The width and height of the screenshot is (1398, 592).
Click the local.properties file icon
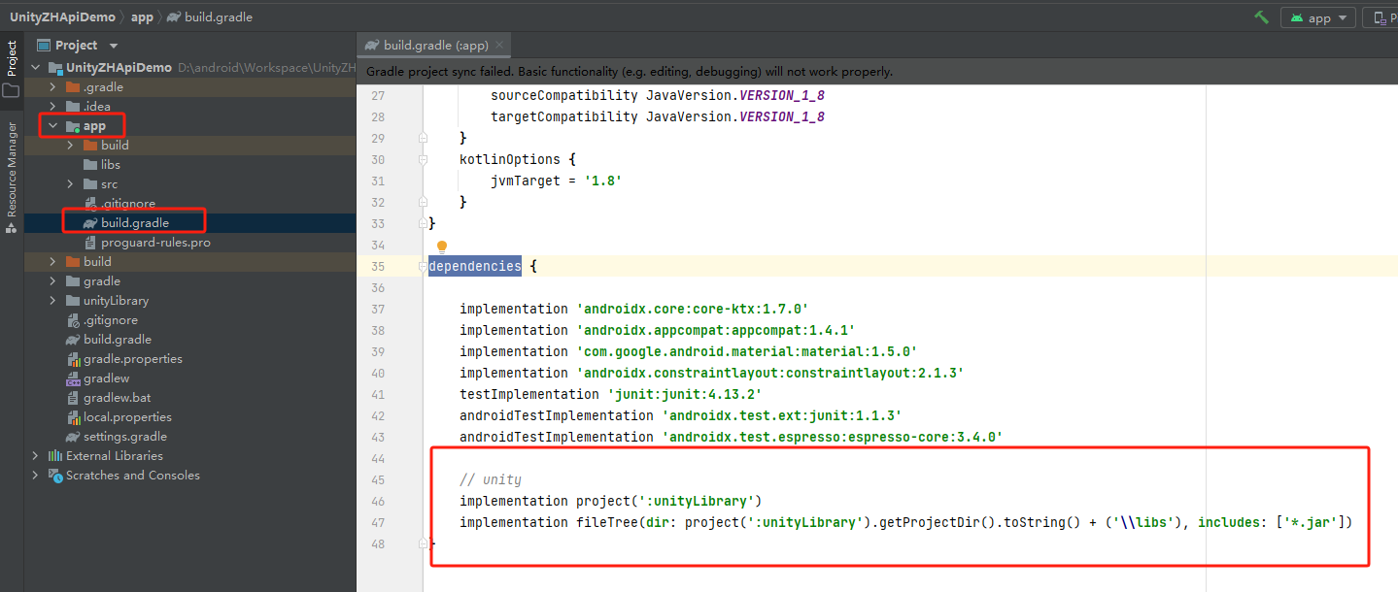pyautogui.click(x=73, y=417)
